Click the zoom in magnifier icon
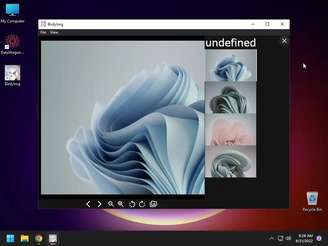328x246 pixels. 121,204
